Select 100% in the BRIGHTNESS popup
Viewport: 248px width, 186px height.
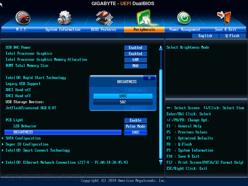[x=123, y=96]
